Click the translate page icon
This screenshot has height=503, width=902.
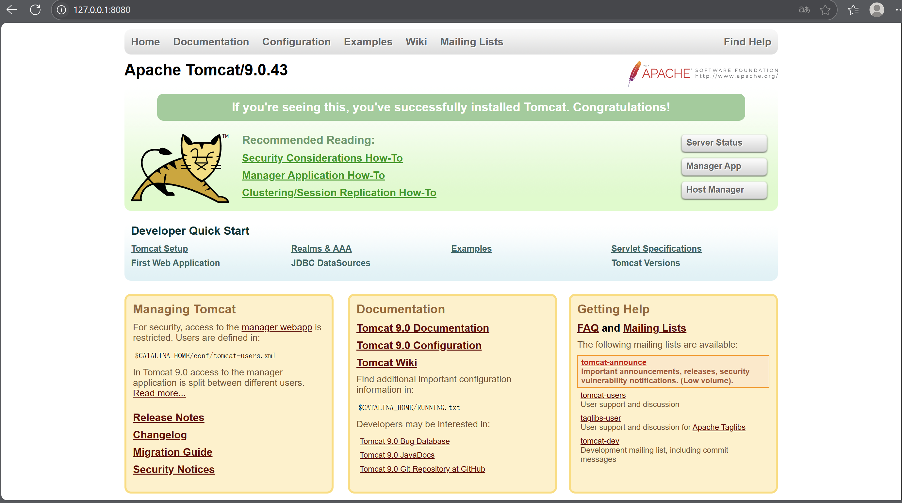[804, 9]
